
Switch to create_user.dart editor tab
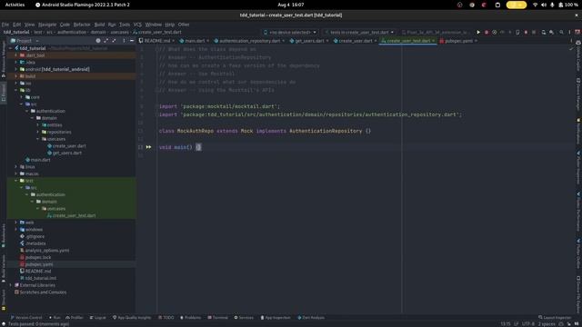point(355,41)
